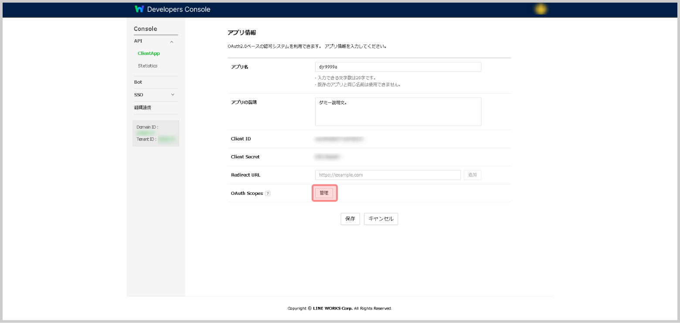Open ClientApp in the sidebar

point(149,54)
